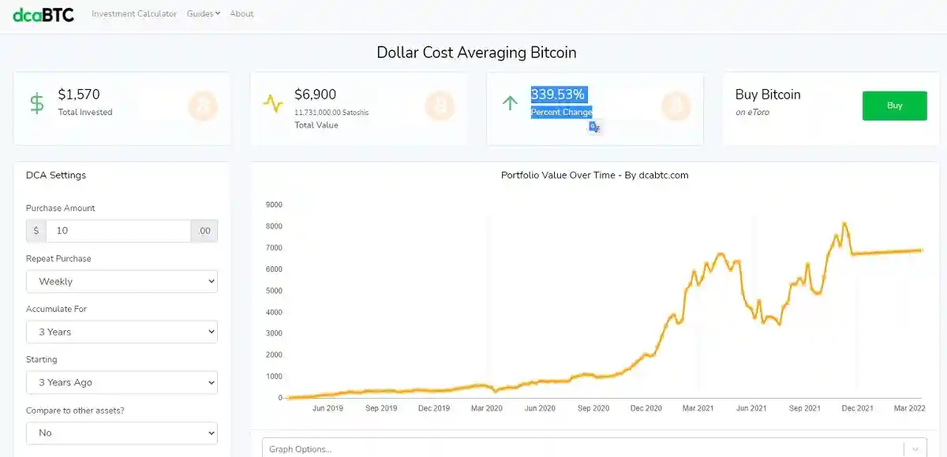
Task: Click the December 2021 peak on chart line
Action: pos(845,224)
